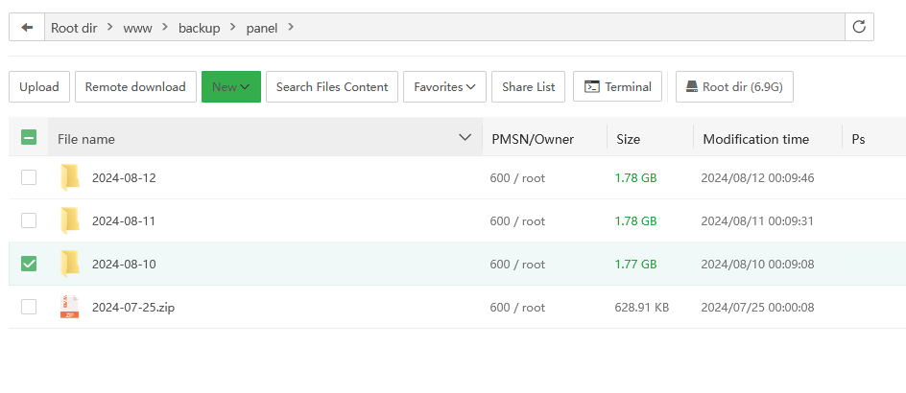Viewport: 906px width, 393px height.
Task: Click the refresh icon in path bar
Action: tap(859, 28)
